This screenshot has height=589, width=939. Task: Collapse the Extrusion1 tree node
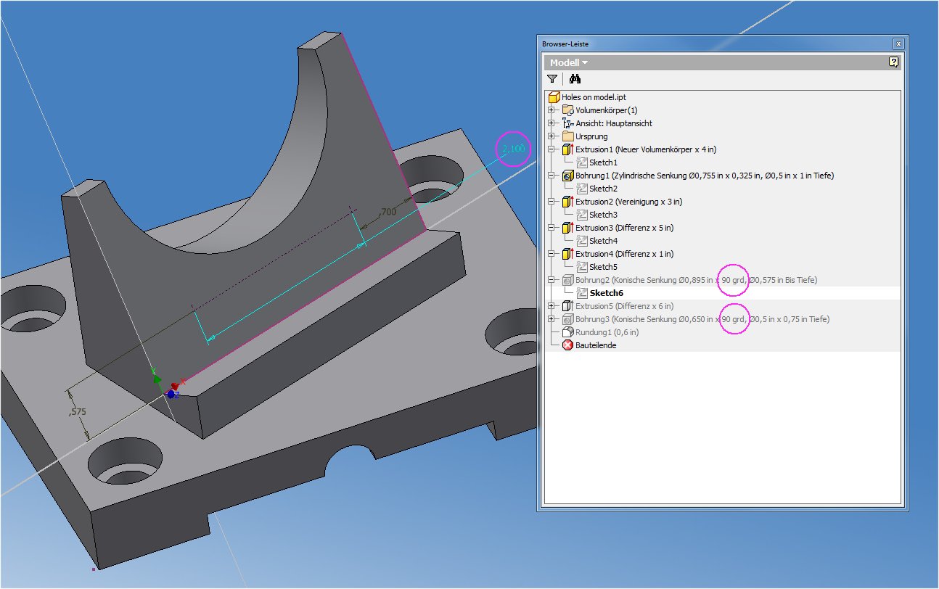(551, 149)
